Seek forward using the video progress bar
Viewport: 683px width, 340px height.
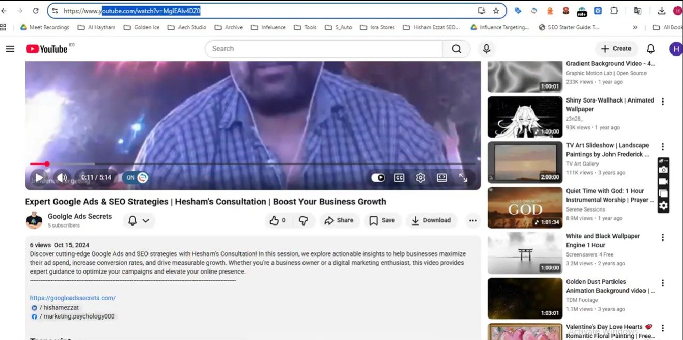pos(207,164)
